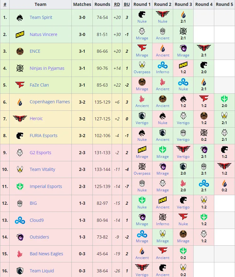Click the Outsiders logo in the Team column
This screenshot has height=277, width=235.
20,237
